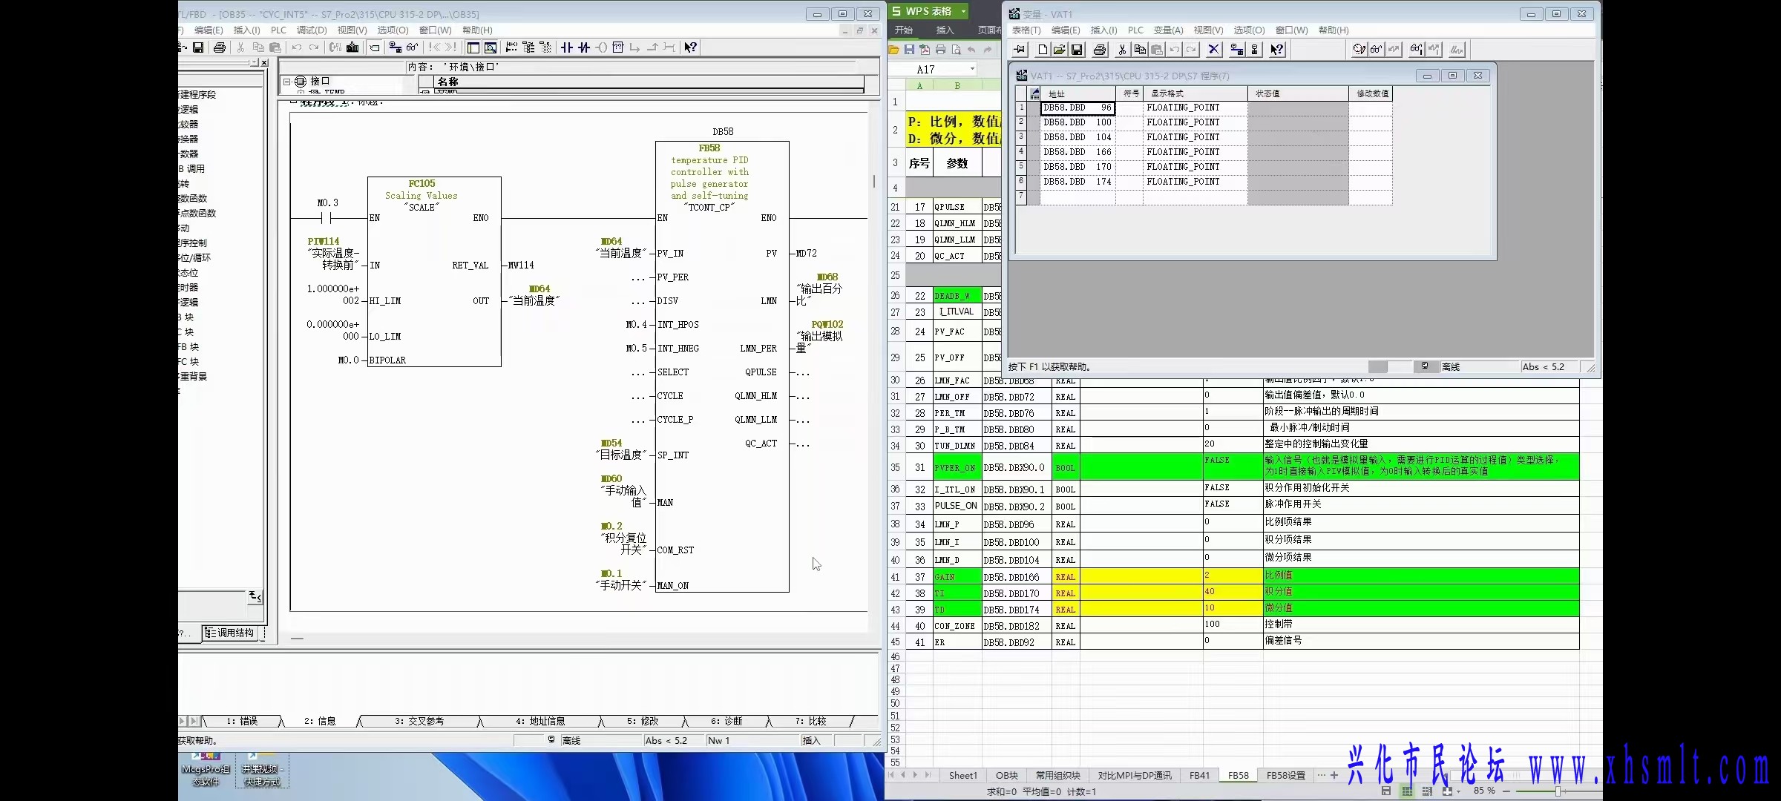Select VAT row 1 address DB58.DBD 96
This screenshot has width=1781, height=801.
click(x=1078, y=108)
